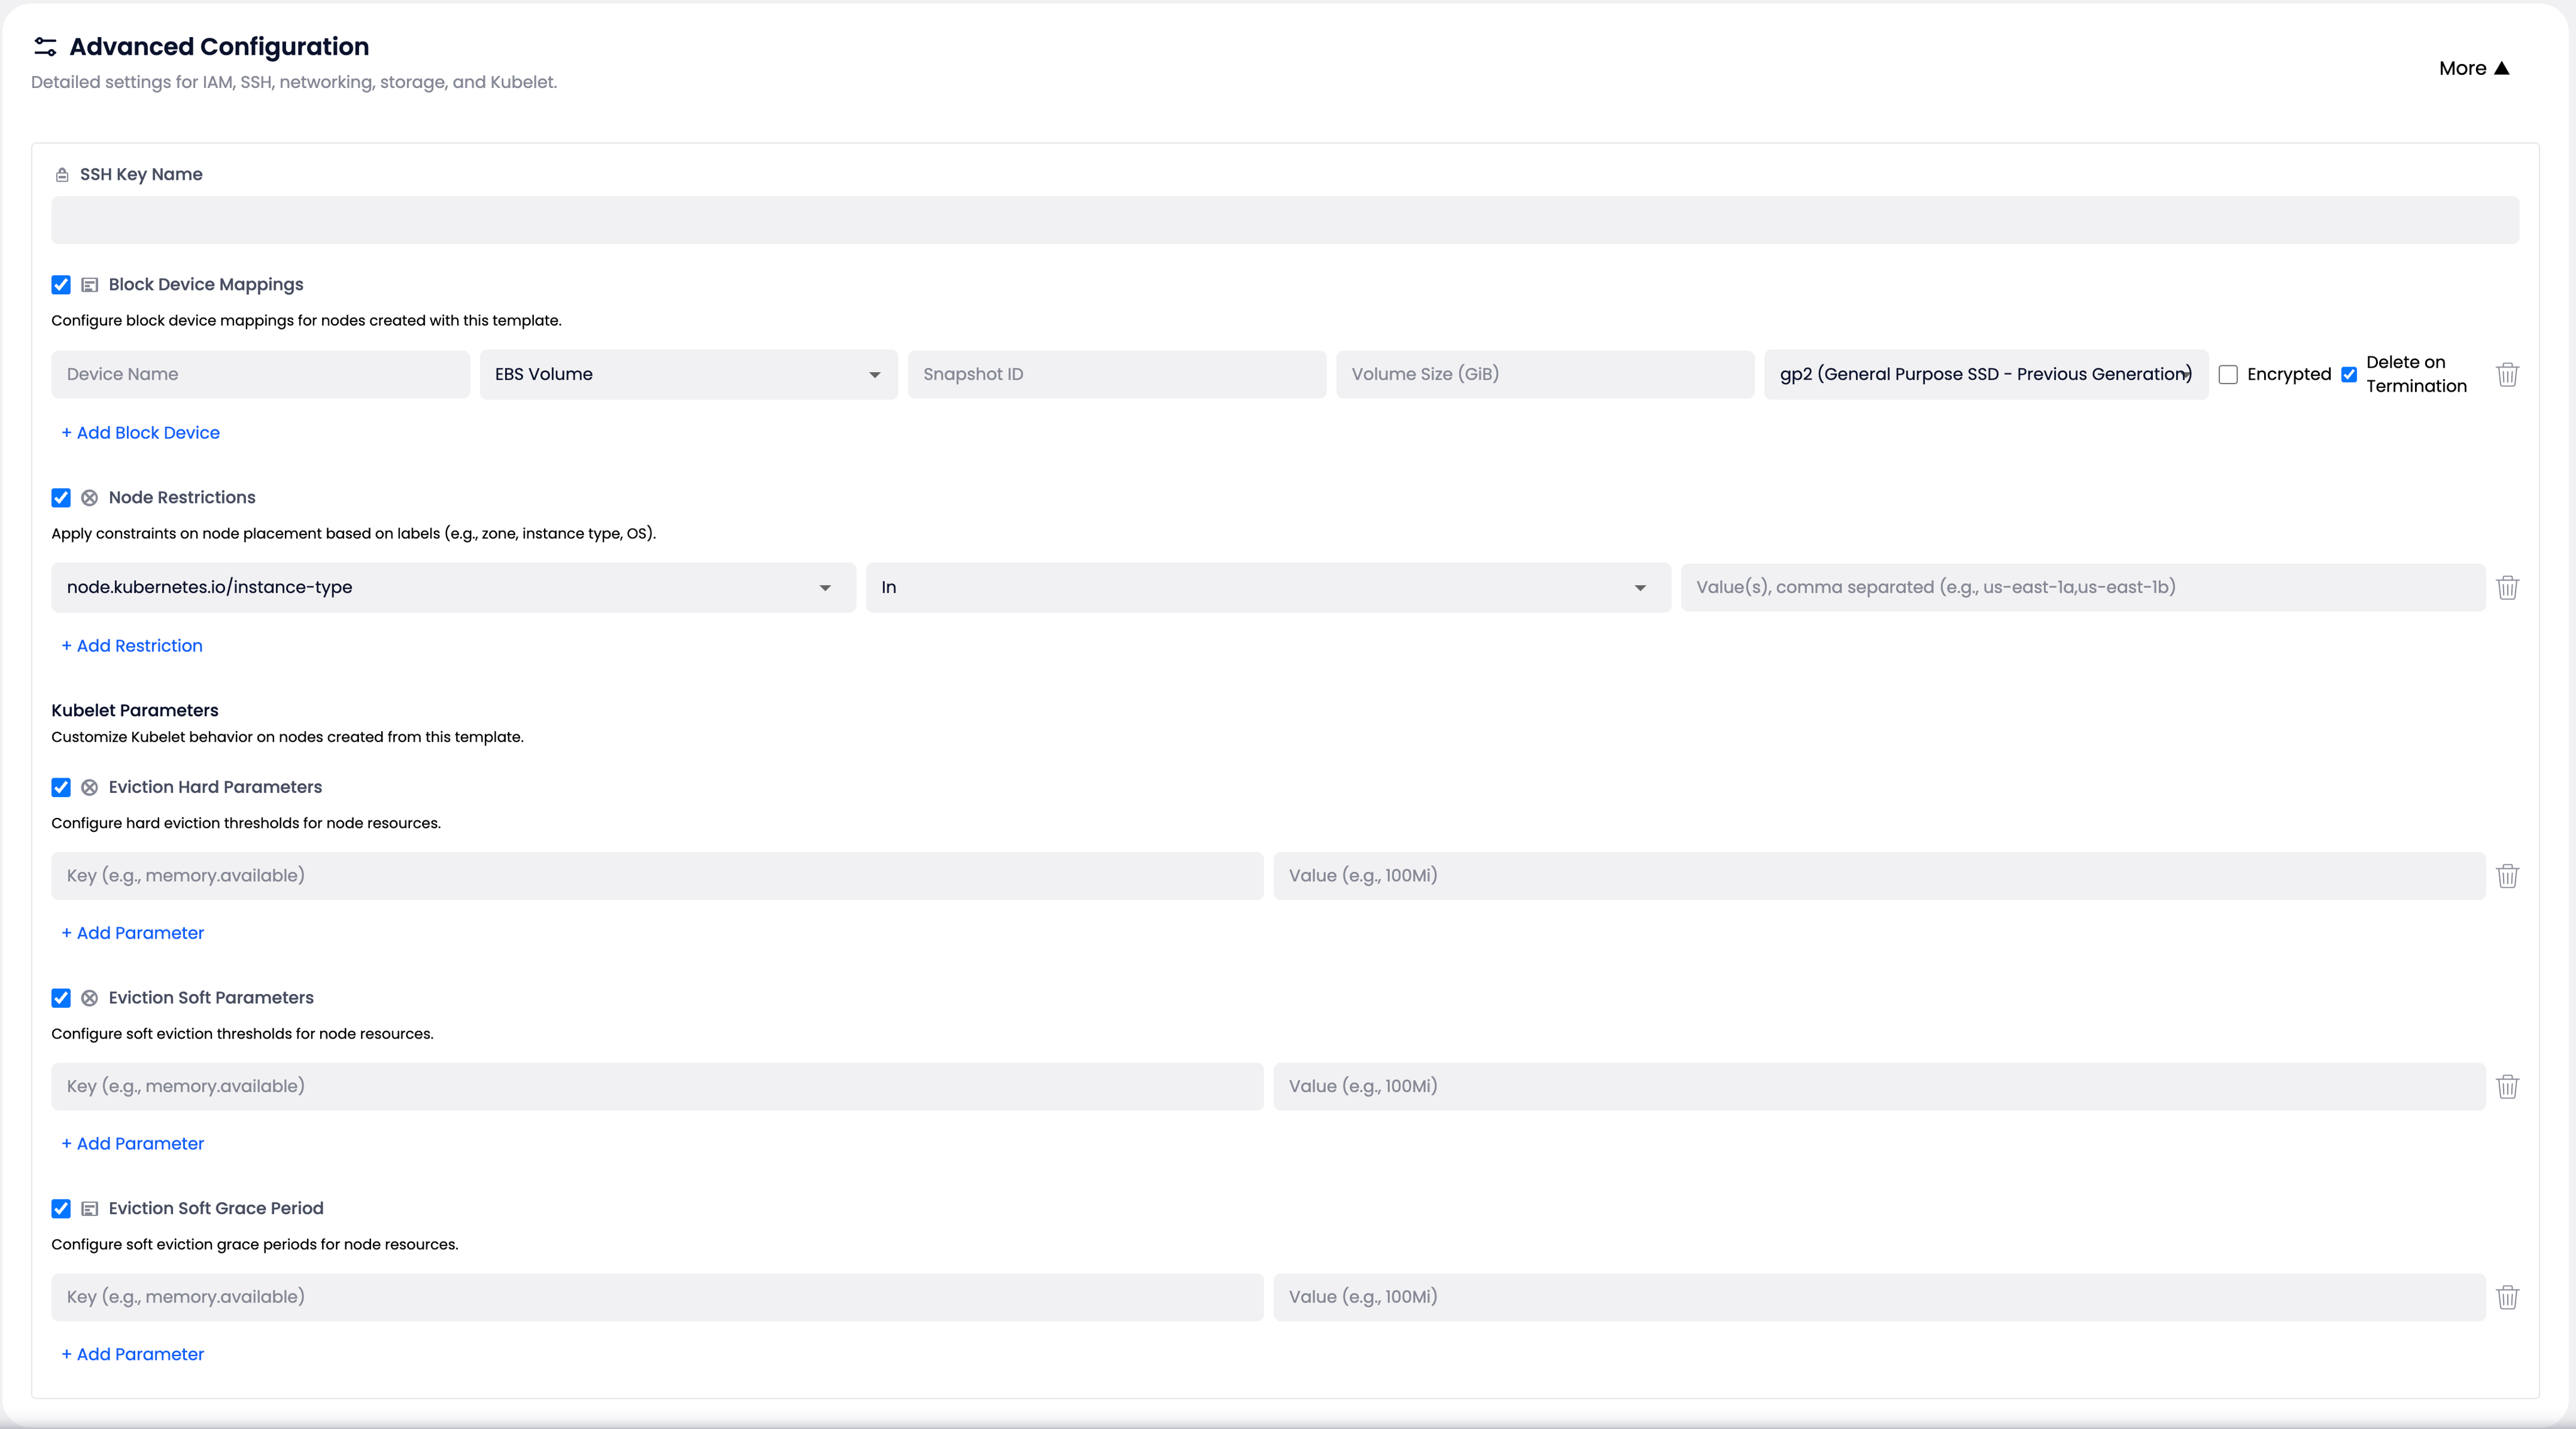Click the Eviction Soft Parameters Value field
The width and height of the screenshot is (2576, 1429).
(x=1879, y=1087)
